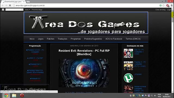The width and height of the screenshot is (174, 98).
Task: Open the '[Pedido] CS:GO - PC Completo' link
Action: coord(35,51)
